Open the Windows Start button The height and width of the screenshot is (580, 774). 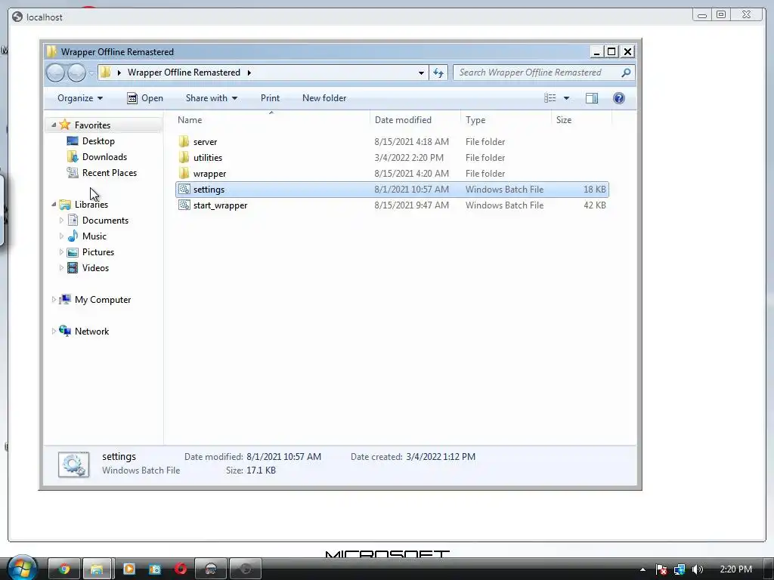click(22, 569)
